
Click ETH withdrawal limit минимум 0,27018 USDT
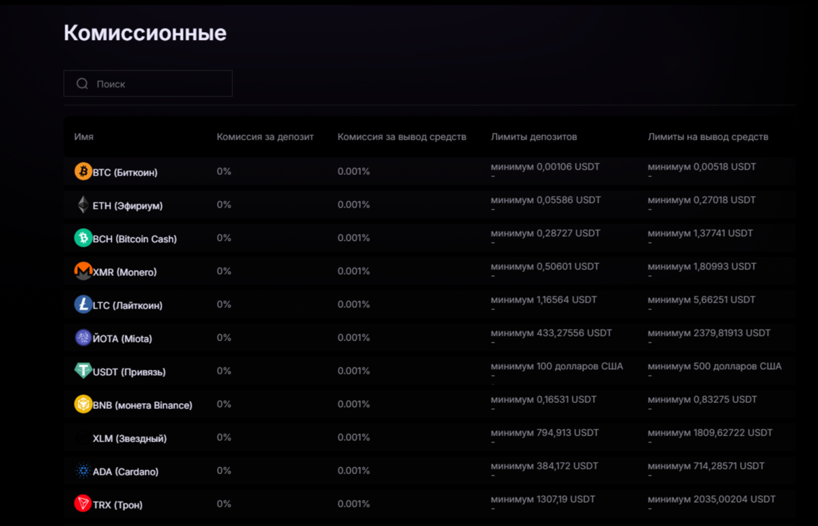click(702, 200)
